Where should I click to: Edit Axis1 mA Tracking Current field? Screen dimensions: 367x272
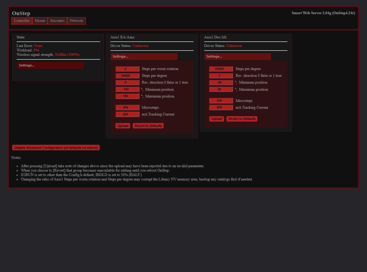[127, 114]
